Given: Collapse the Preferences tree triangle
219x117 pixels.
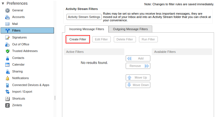Looking at the screenshot, I should (3, 4).
